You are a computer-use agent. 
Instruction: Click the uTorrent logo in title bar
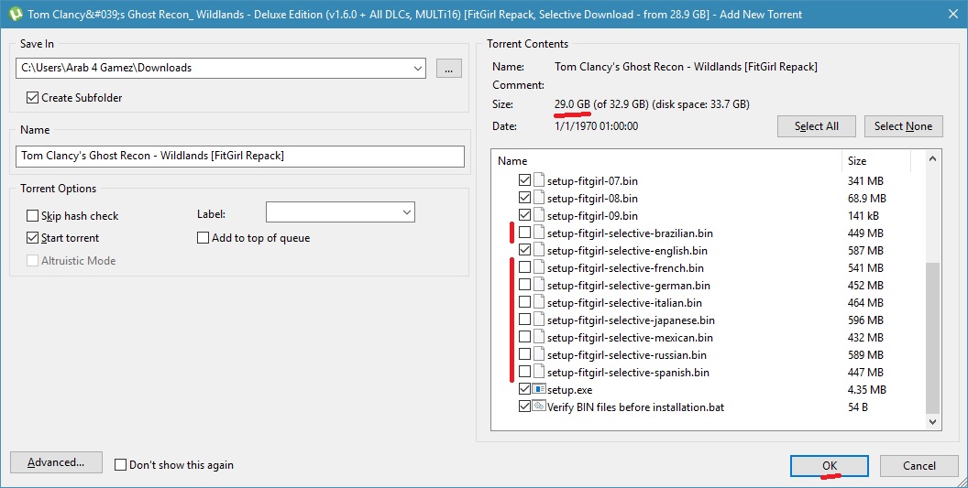pos(16,14)
